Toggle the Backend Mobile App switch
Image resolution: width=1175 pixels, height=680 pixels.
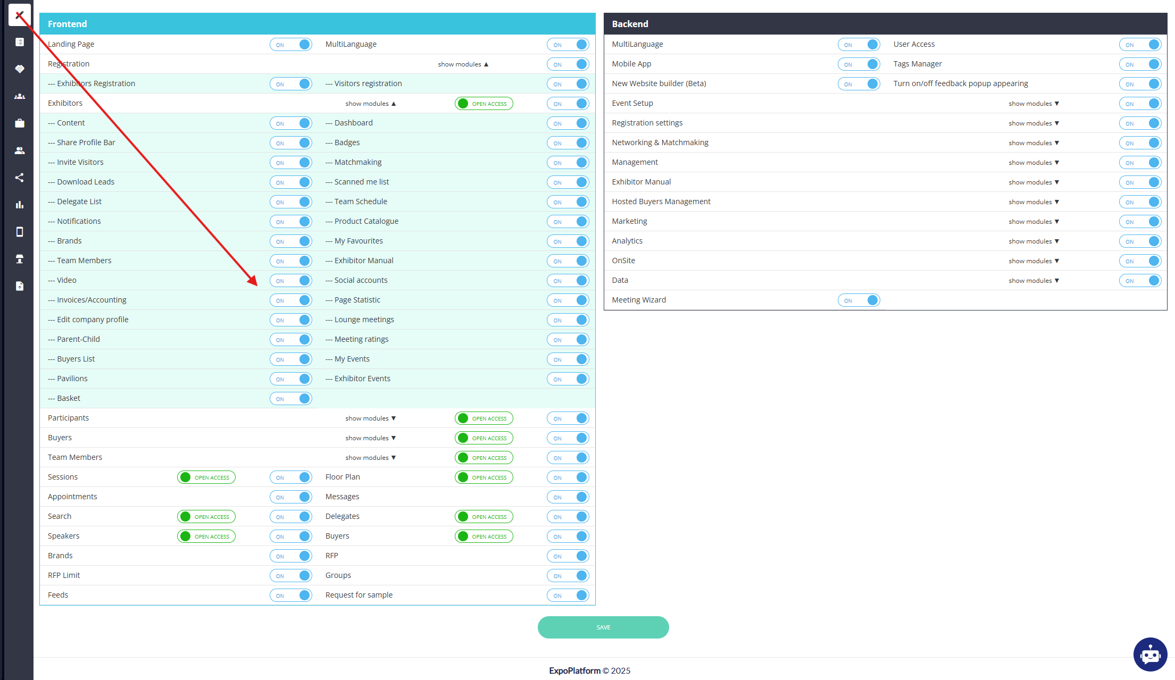click(859, 64)
